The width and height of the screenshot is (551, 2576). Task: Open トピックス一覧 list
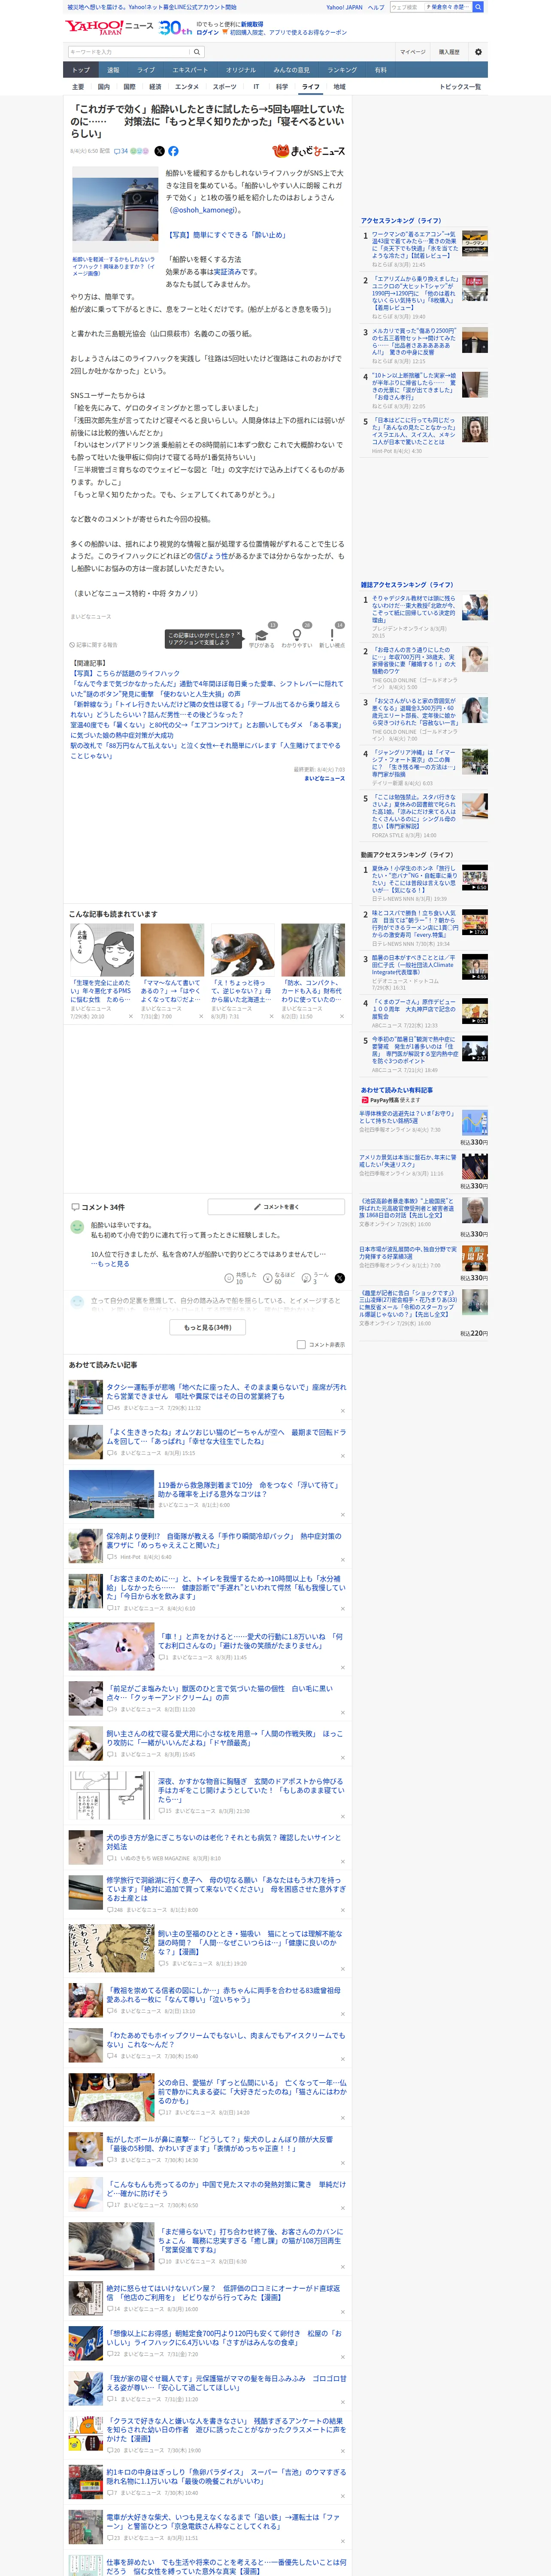[460, 87]
